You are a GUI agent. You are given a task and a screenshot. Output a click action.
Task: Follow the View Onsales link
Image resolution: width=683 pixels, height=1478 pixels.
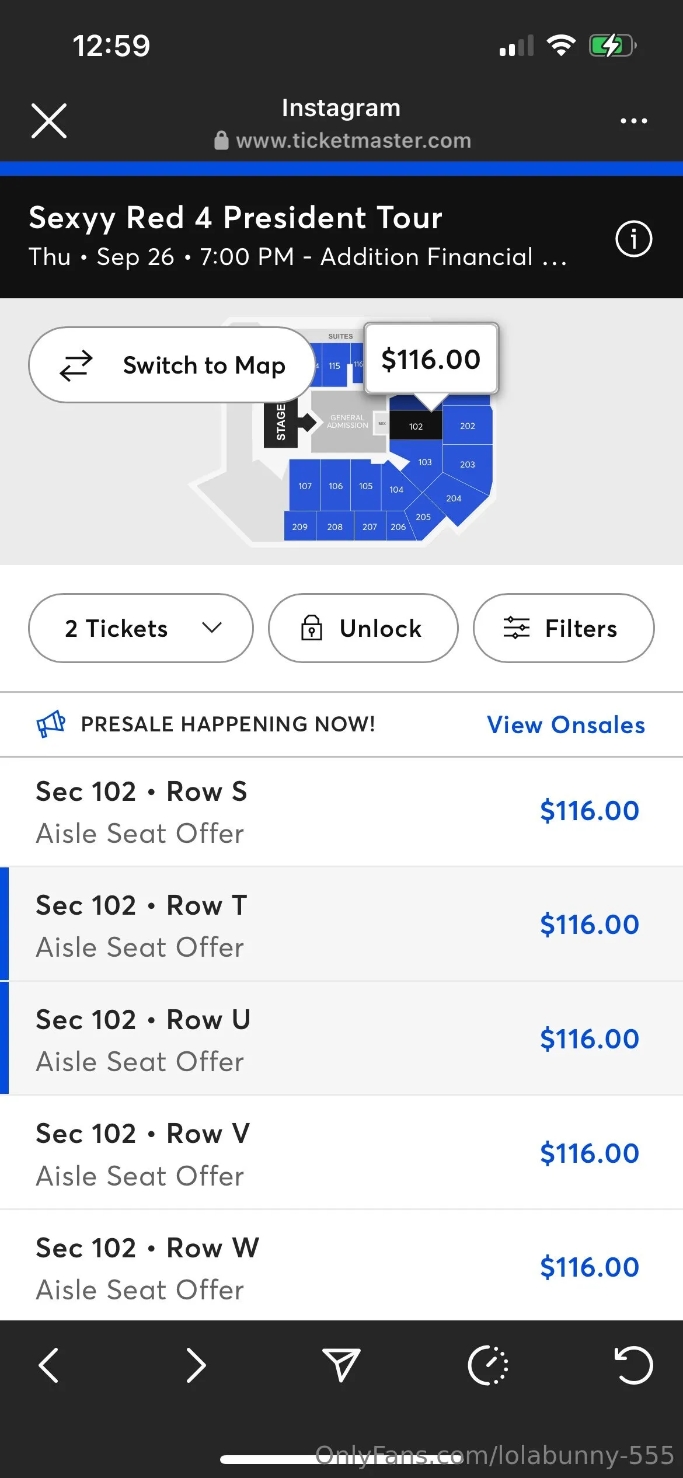tap(566, 724)
